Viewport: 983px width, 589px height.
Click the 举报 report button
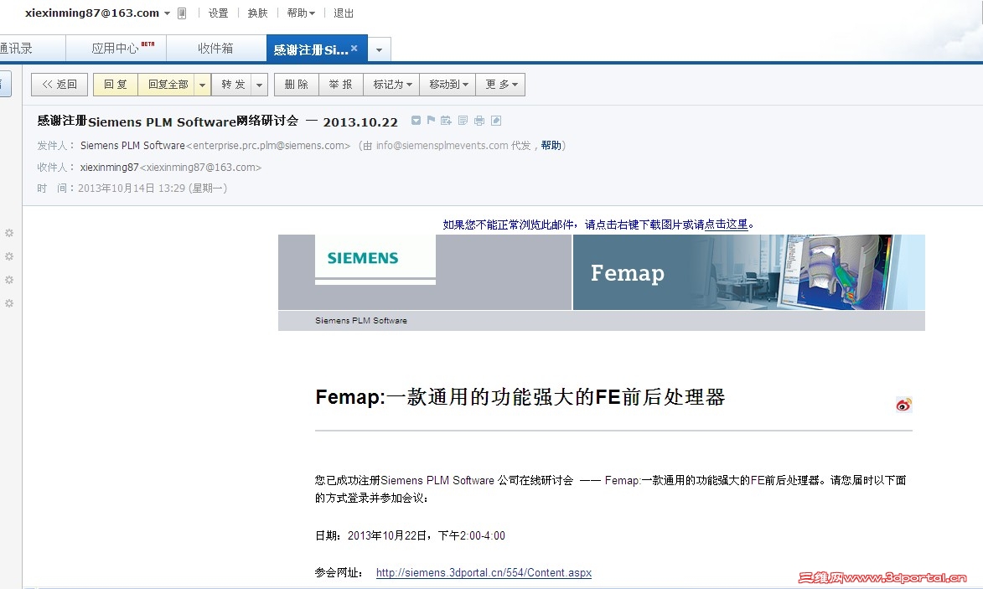pos(341,85)
